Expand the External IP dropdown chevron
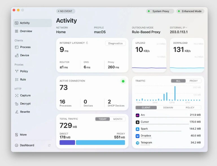 click(x=186, y=28)
